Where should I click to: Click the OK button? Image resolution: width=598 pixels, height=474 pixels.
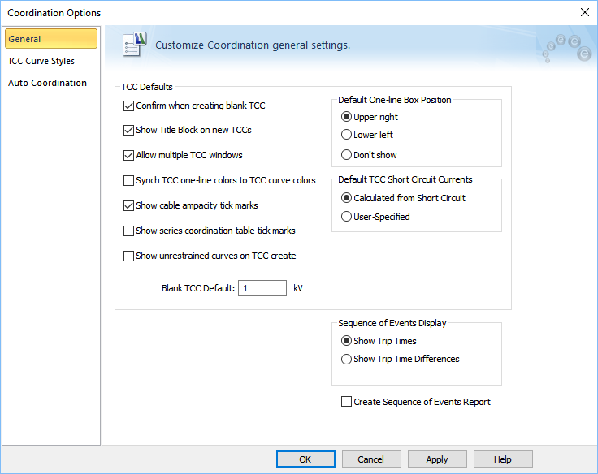[x=305, y=459]
